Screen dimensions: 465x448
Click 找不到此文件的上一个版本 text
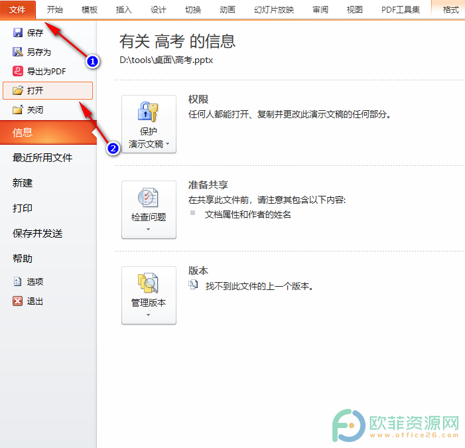[x=259, y=286]
